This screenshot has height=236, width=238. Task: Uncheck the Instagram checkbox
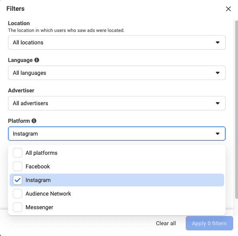pyautogui.click(x=18, y=180)
